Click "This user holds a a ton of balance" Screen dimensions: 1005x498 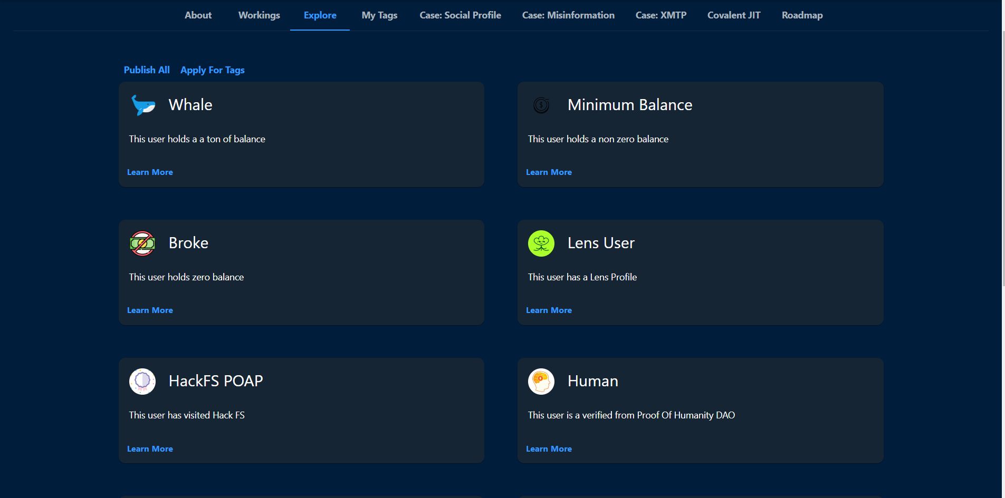pyautogui.click(x=197, y=139)
